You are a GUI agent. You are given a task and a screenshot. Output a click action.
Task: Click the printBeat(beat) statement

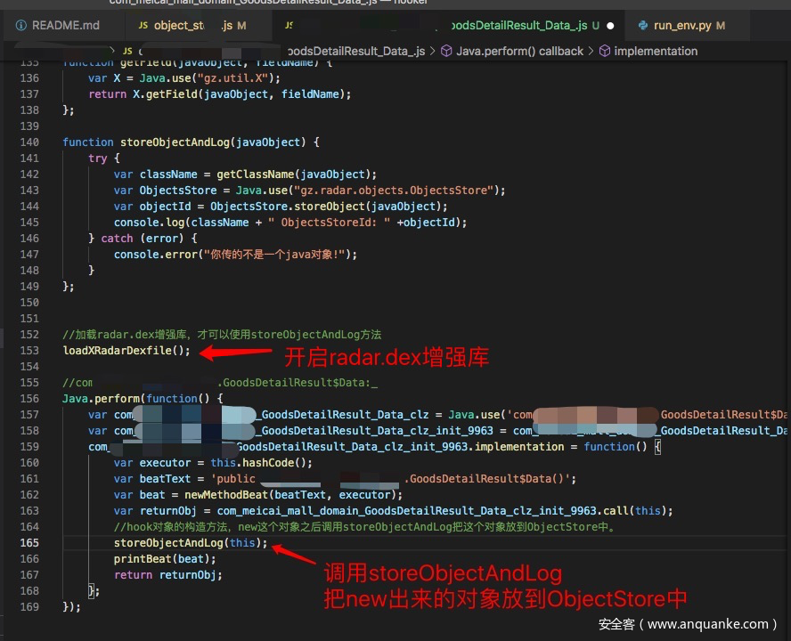pos(165,558)
